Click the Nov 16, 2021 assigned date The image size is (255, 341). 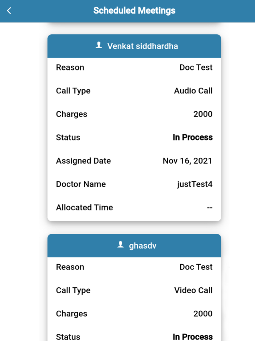coord(187,161)
